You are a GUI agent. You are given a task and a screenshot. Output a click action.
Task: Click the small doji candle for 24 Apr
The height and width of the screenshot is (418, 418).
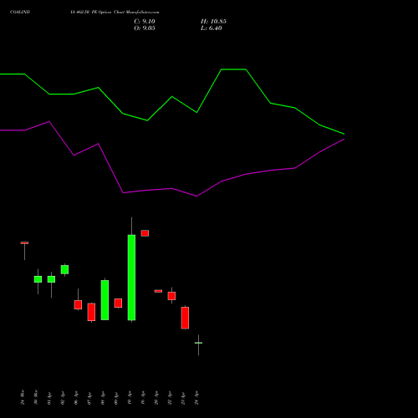coord(198,343)
